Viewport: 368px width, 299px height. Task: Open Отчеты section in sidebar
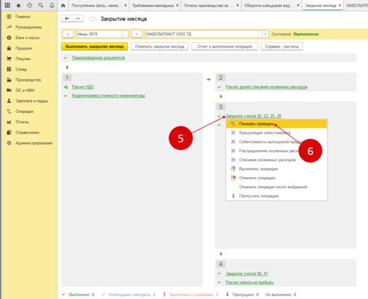[x=22, y=122]
